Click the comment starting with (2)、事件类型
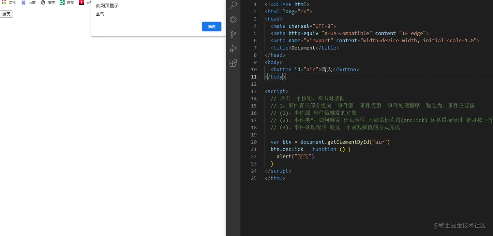493x236 pixels. [382, 120]
